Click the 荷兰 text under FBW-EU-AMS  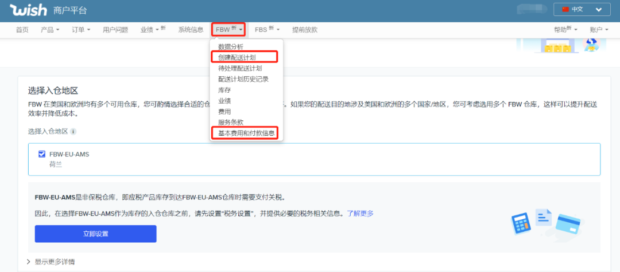point(56,164)
